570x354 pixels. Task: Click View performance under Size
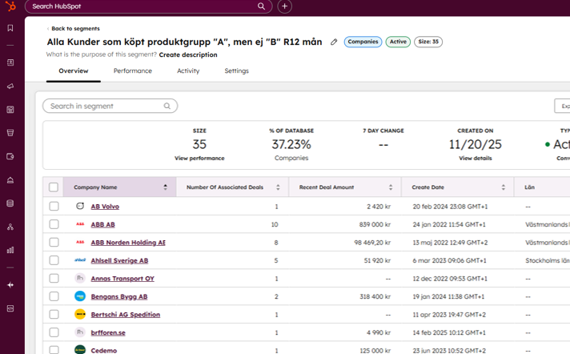[199, 158]
